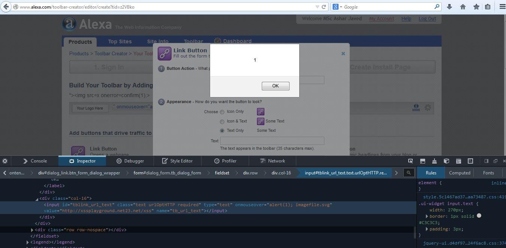506x248 pixels.
Task: Close the Link Button dialog with X
Action: coord(343,53)
